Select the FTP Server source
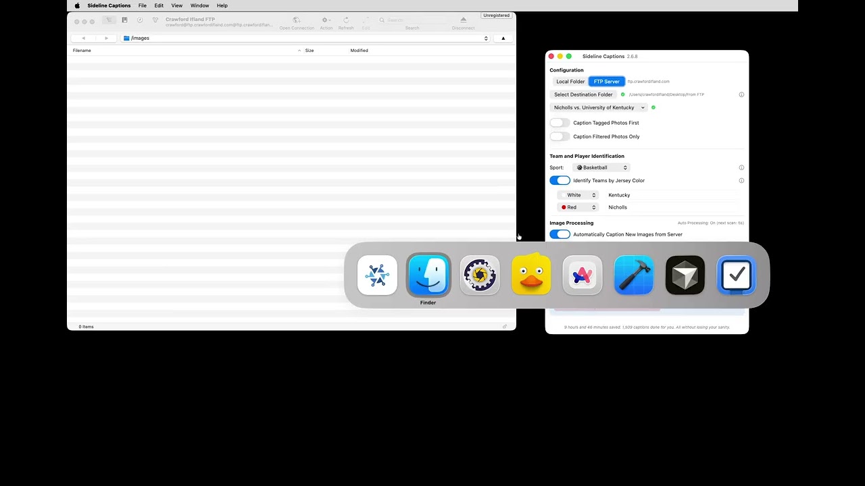The height and width of the screenshot is (486, 865). 607,82
